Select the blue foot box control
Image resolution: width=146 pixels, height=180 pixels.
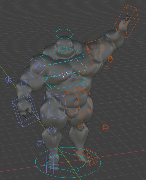(x=52, y=164)
